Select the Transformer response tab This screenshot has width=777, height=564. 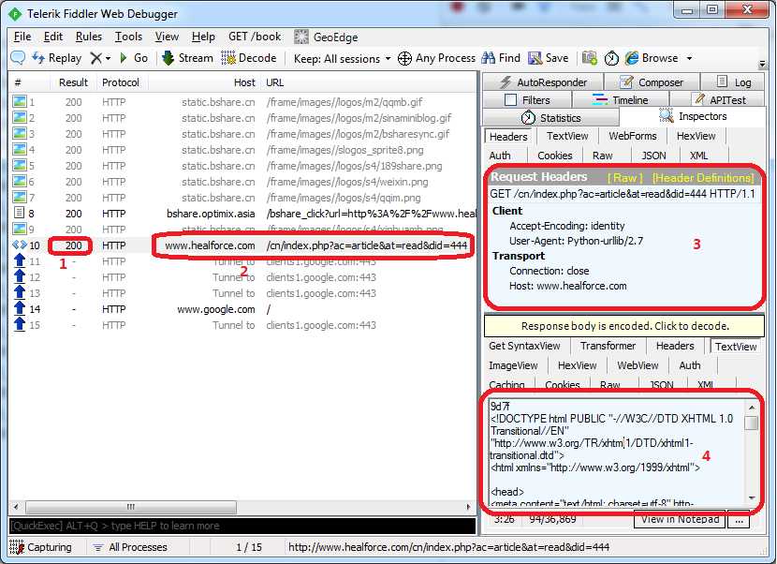[608, 347]
